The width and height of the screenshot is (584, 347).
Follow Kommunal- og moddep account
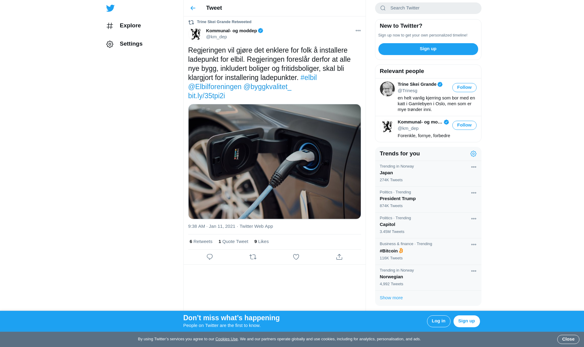464,125
